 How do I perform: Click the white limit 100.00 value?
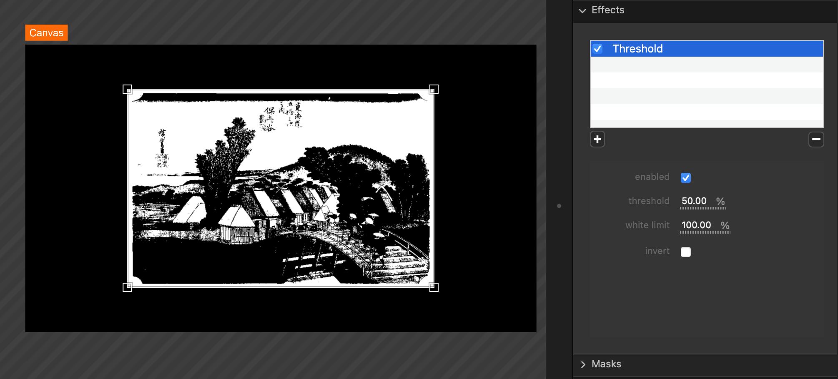pos(696,225)
